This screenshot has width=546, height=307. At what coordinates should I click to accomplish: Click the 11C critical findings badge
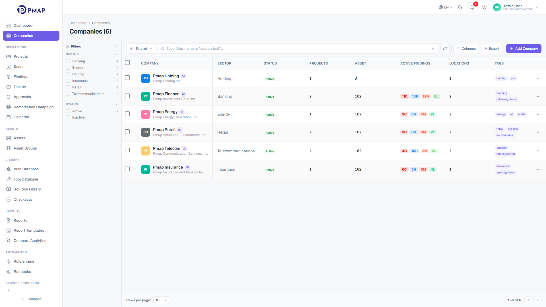405,96
